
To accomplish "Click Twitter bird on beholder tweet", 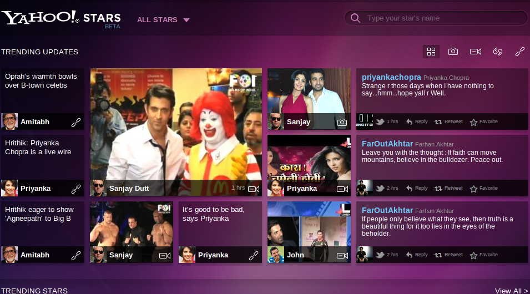I will (x=380, y=255).
